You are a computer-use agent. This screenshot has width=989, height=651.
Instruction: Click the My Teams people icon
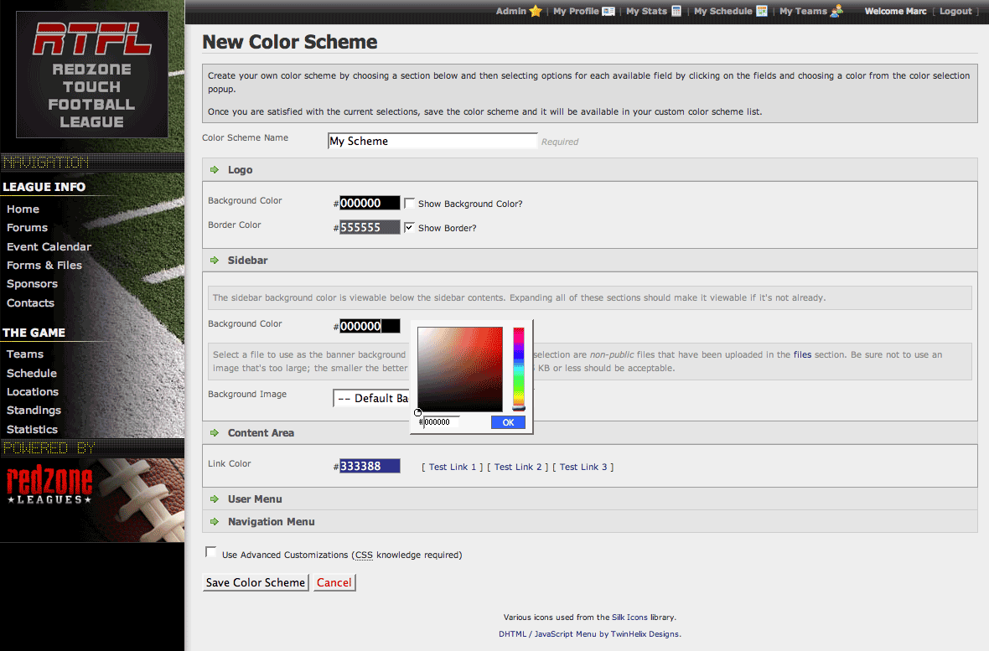coord(836,11)
